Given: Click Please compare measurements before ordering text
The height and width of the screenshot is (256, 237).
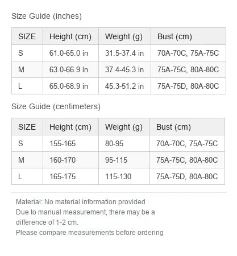Looking at the screenshot, I should tap(90, 233).
